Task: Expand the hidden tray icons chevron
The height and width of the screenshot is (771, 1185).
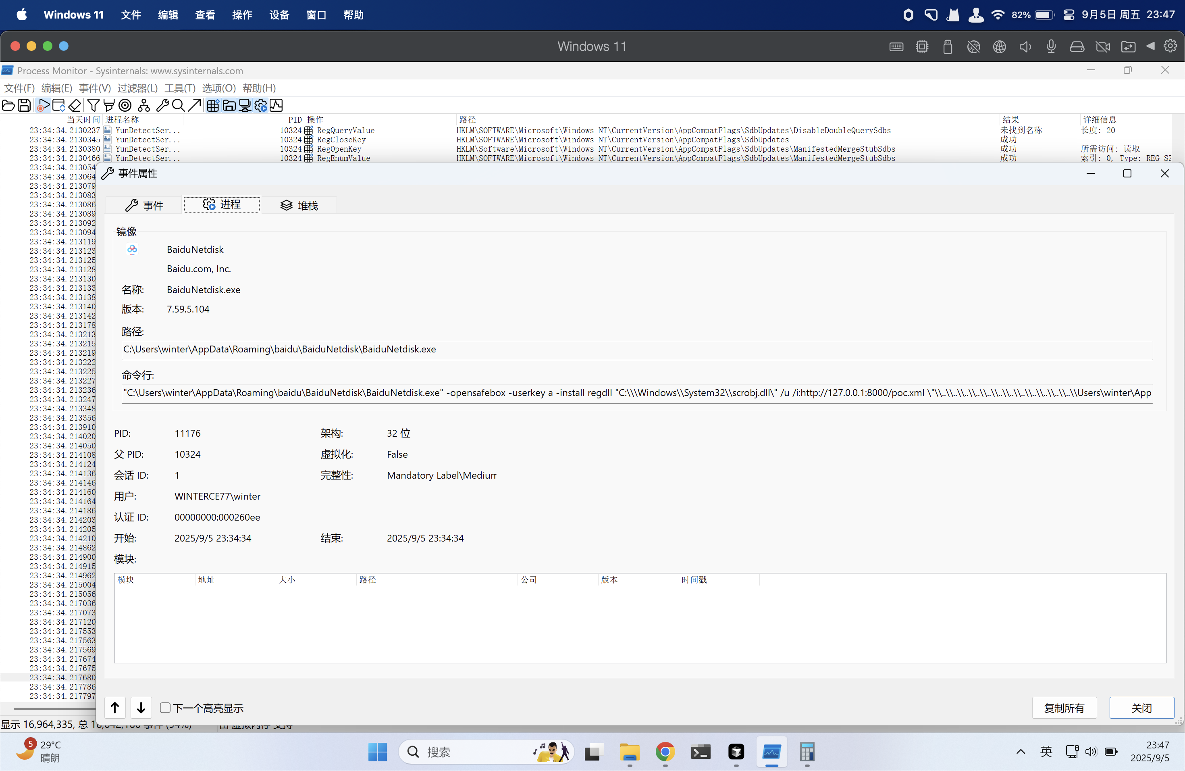Action: (x=1020, y=751)
